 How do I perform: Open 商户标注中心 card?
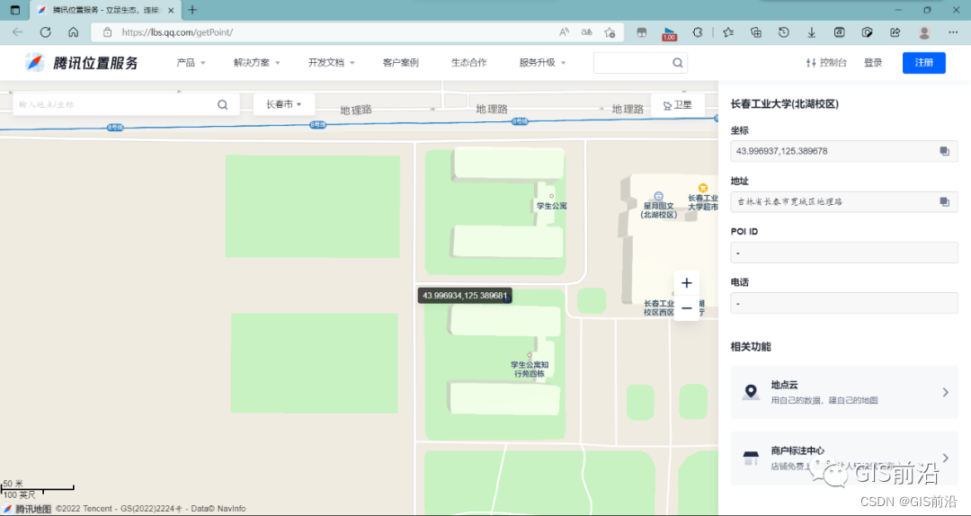[x=844, y=458]
